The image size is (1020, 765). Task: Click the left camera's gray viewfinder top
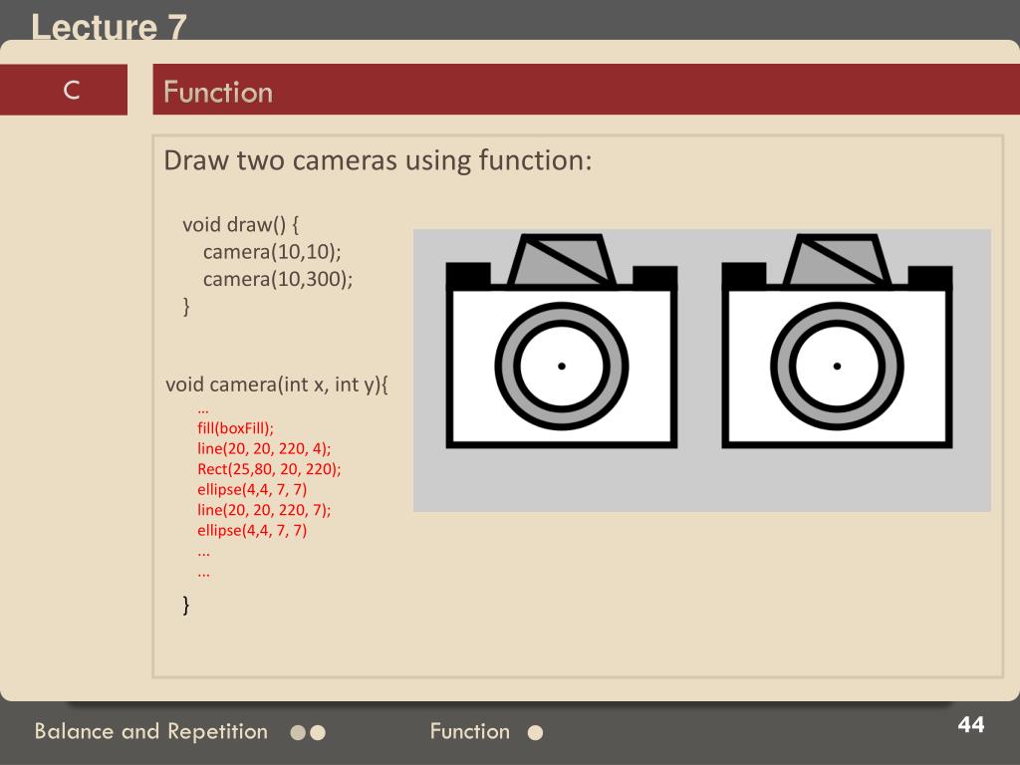pyautogui.click(x=562, y=260)
